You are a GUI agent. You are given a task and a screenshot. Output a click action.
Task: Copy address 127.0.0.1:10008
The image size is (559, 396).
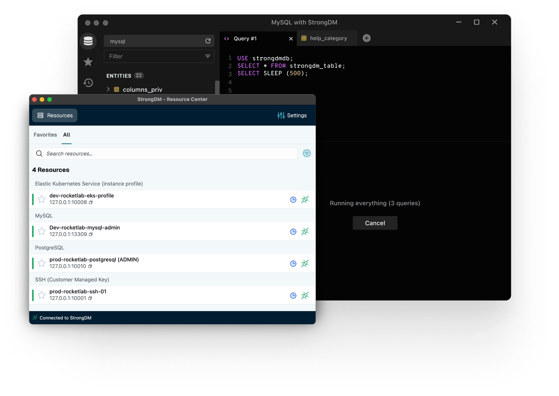(91, 202)
